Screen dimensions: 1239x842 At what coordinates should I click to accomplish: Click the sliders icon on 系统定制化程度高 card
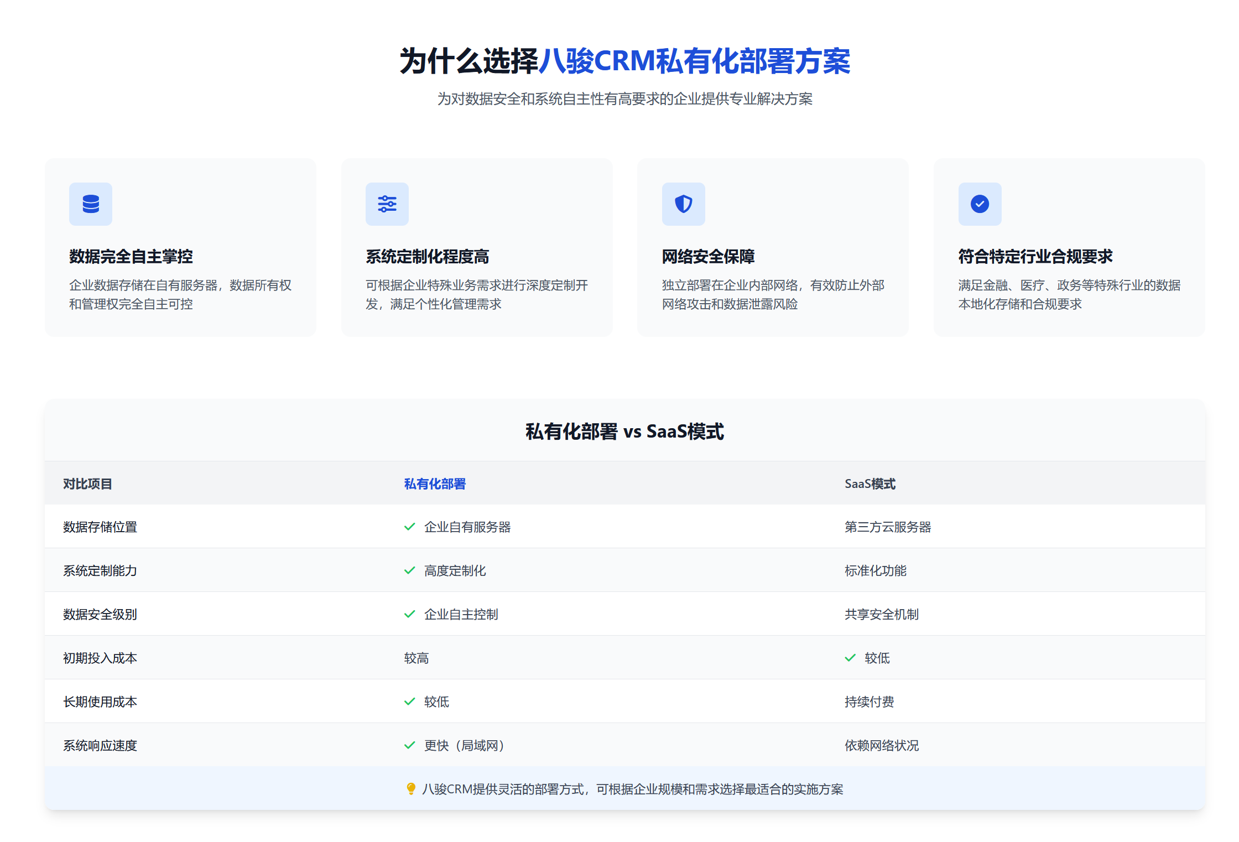coord(387,204)
